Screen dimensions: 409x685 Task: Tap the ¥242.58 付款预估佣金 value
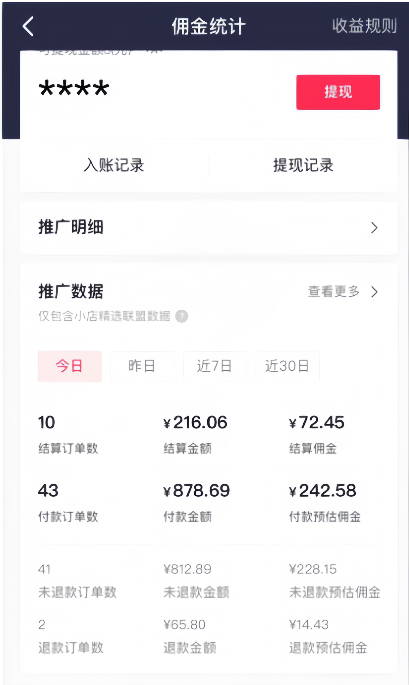pyautogui.click(x=322, y=490)
